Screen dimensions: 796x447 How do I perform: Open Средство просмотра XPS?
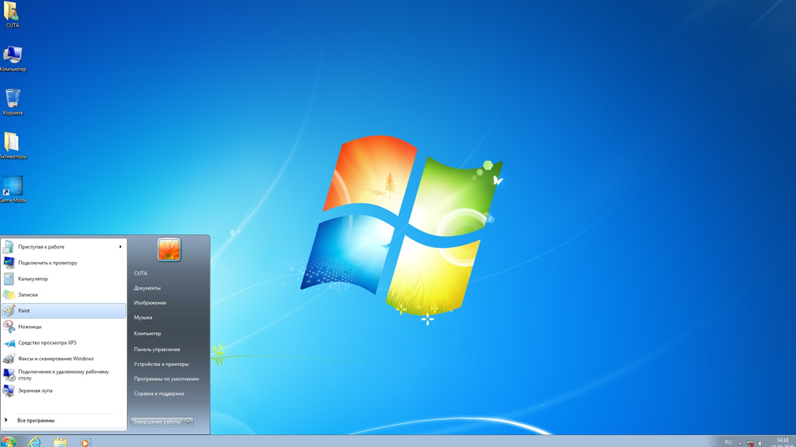64,342
